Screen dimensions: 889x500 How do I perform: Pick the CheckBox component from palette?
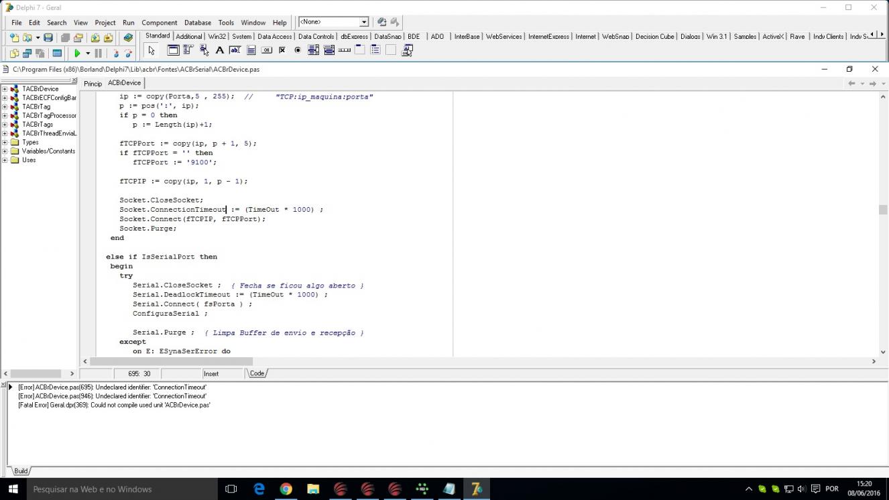[282, 50]
